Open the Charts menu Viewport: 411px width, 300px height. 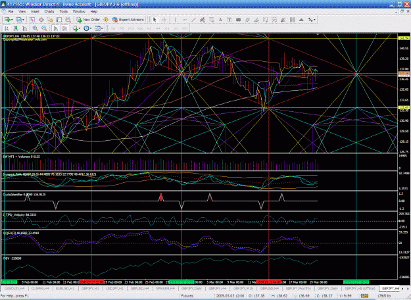pyautogui.click(x=49, y=12)
